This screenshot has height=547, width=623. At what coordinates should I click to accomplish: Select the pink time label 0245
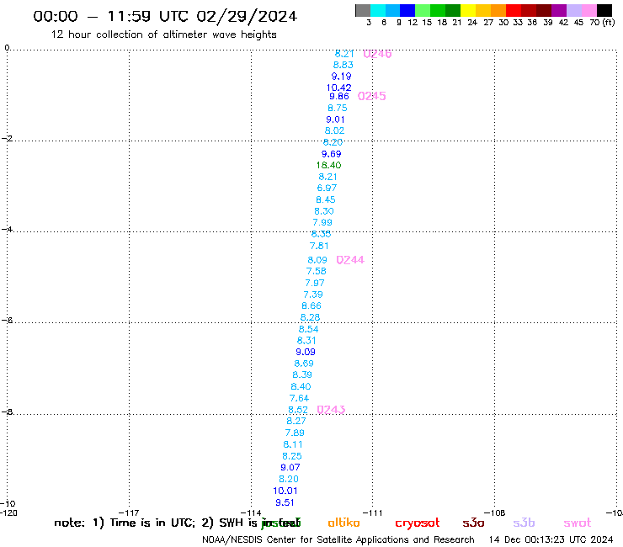pyautogui.click(x=372, y=96)
